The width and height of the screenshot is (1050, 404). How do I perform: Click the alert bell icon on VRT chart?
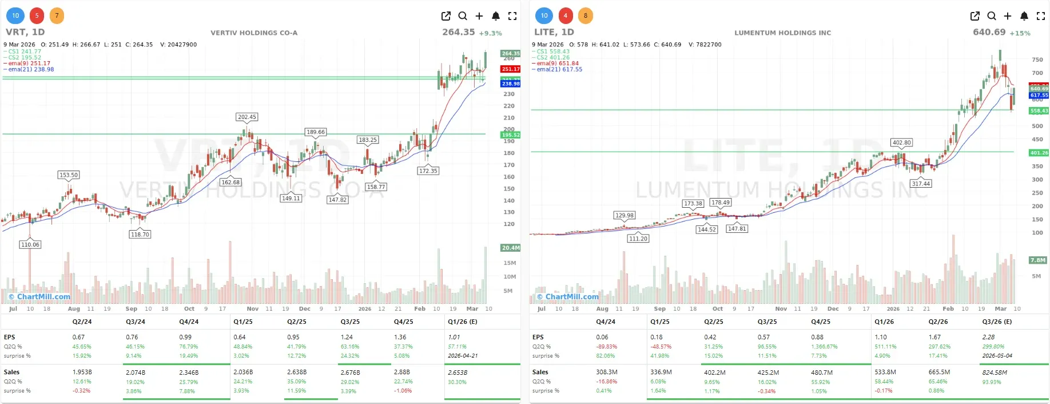(496, 16)
